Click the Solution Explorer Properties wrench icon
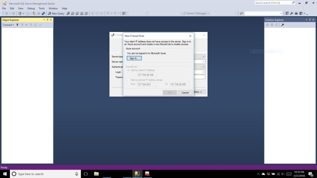 click(x=283, y=25)
